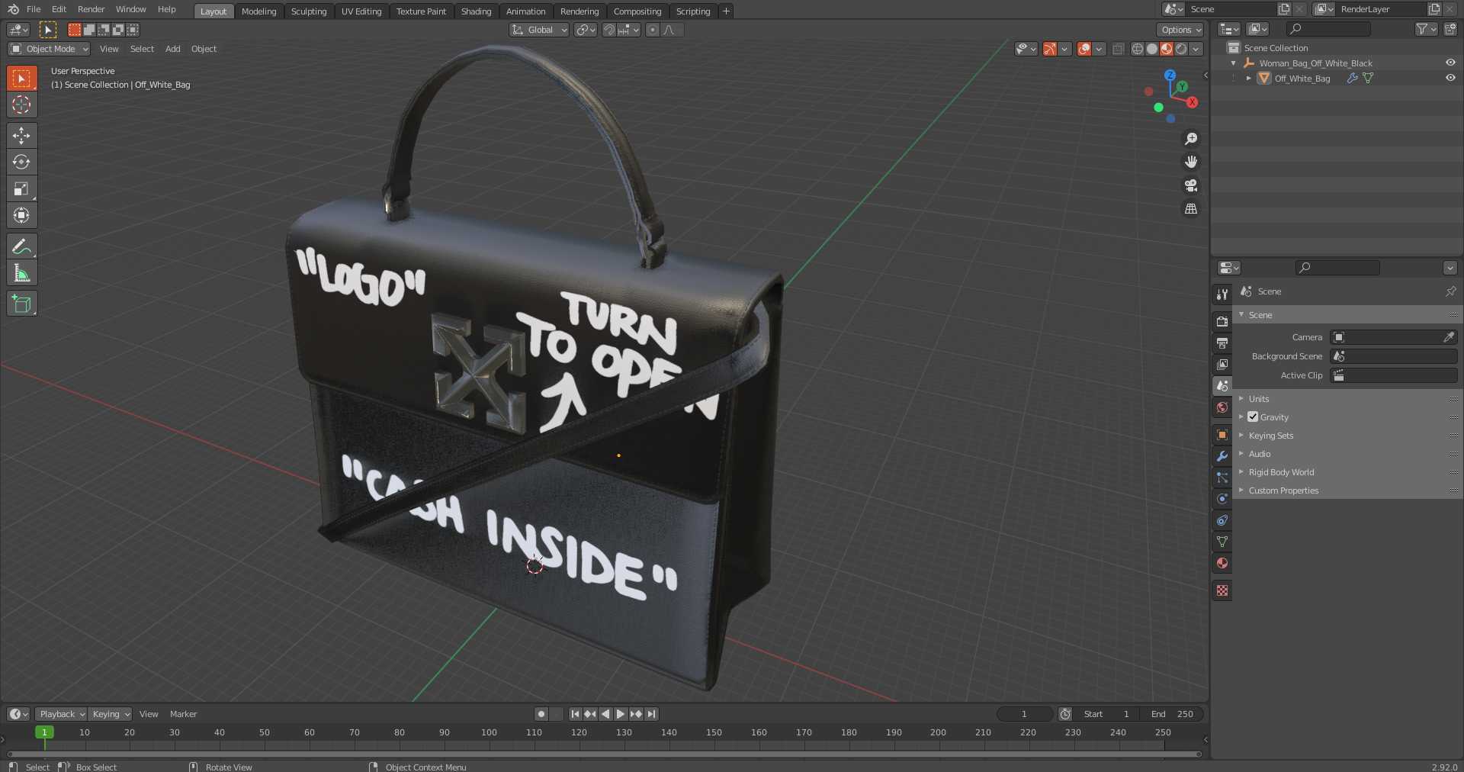The image size is (1464, 772).
Task: Switch to wireframe viewport shading
Action: coord(1138,49)
